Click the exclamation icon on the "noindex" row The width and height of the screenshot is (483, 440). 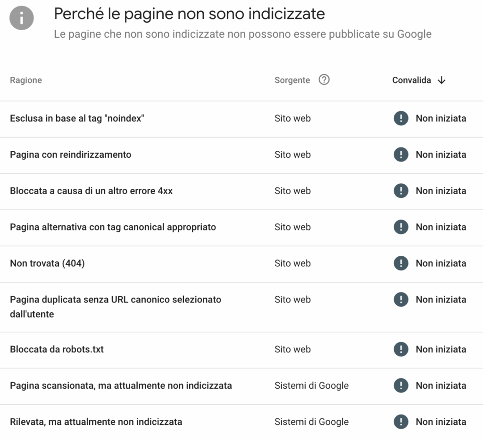click(400, 118)
